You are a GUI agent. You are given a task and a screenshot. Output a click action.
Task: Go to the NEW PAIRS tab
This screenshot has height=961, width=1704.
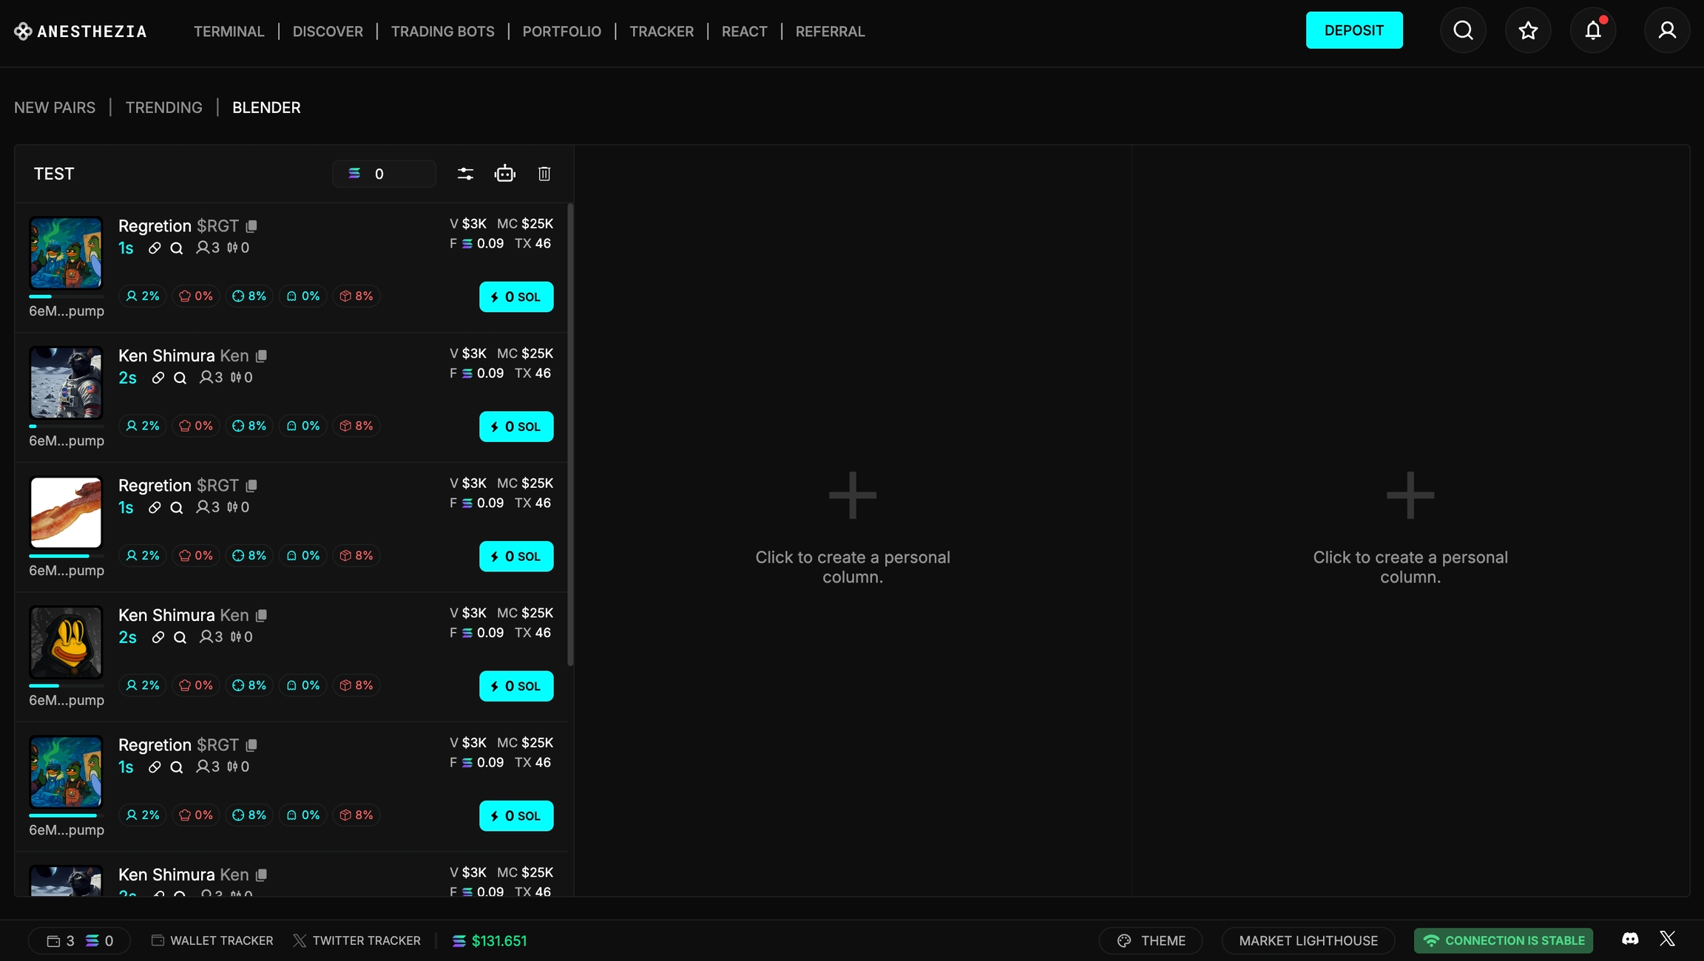(x=55, y=108)
